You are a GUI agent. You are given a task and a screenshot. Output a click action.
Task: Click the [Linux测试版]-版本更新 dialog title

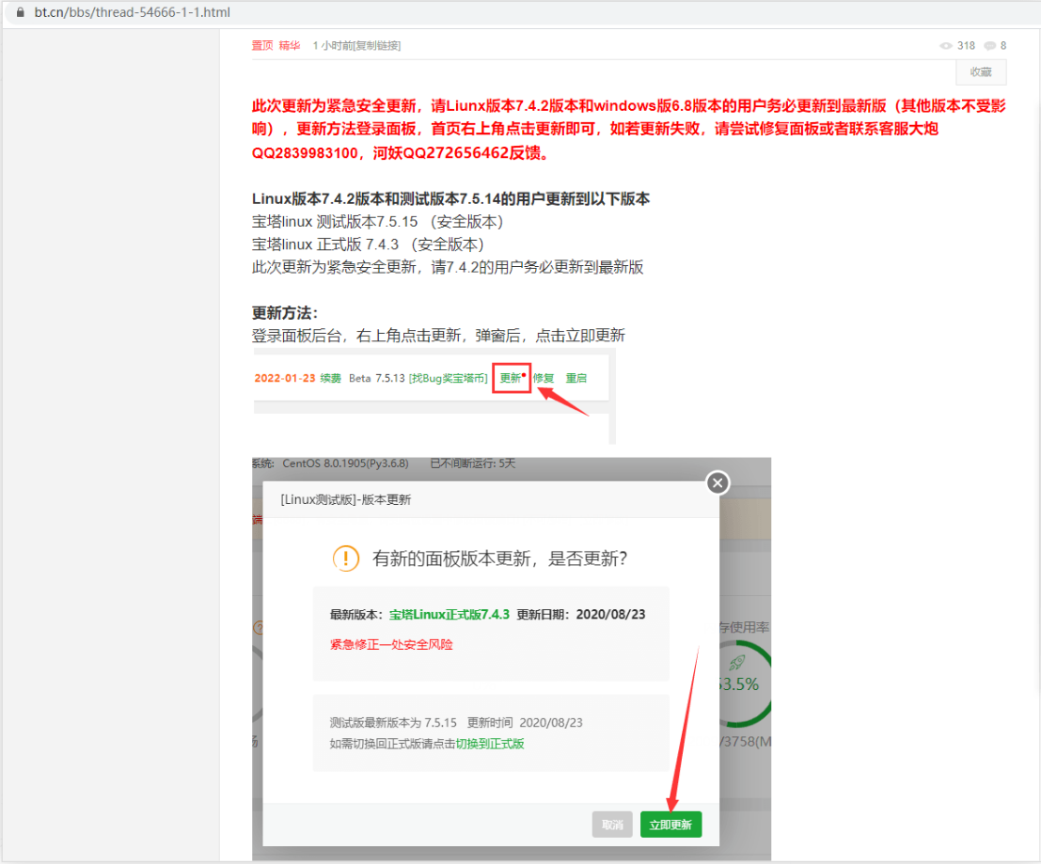[345, 499]
